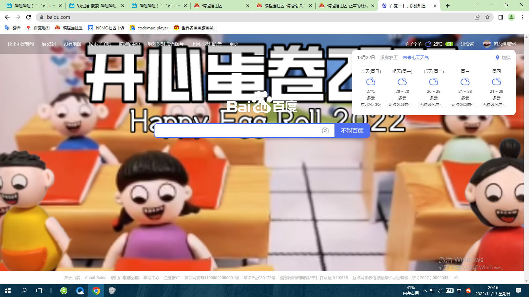Open the green 360 browser taskbar icon
Screen dimensions: 529x297
click(64, 291)
